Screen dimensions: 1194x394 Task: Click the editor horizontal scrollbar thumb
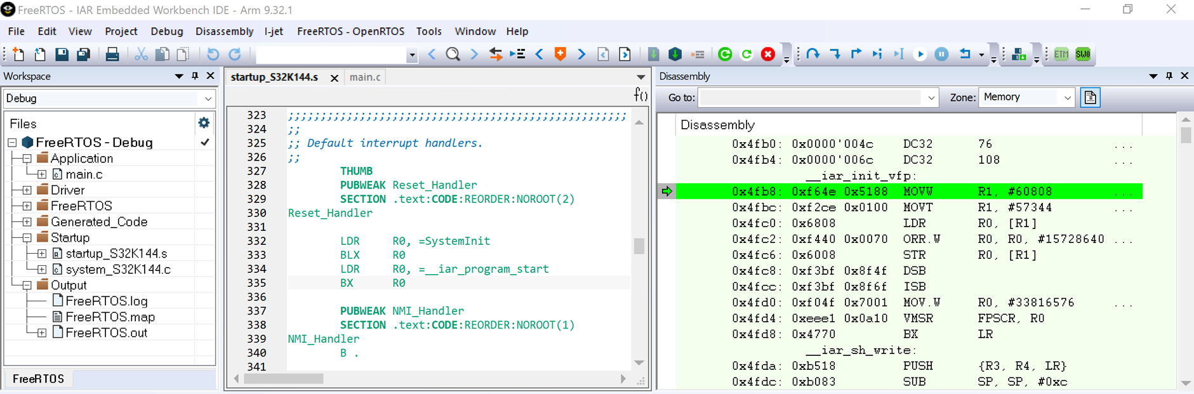click(x=284, y=379)
